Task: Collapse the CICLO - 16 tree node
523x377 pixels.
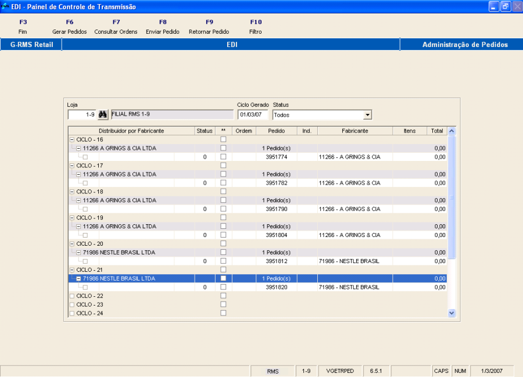Action: [72, 139]
